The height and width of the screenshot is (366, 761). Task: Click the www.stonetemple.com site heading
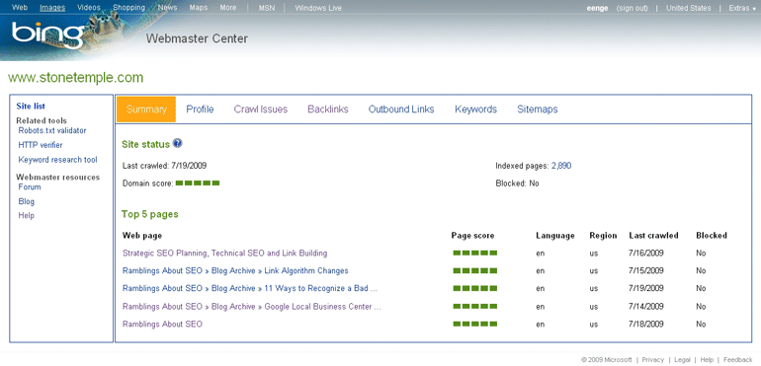point(76,78)
